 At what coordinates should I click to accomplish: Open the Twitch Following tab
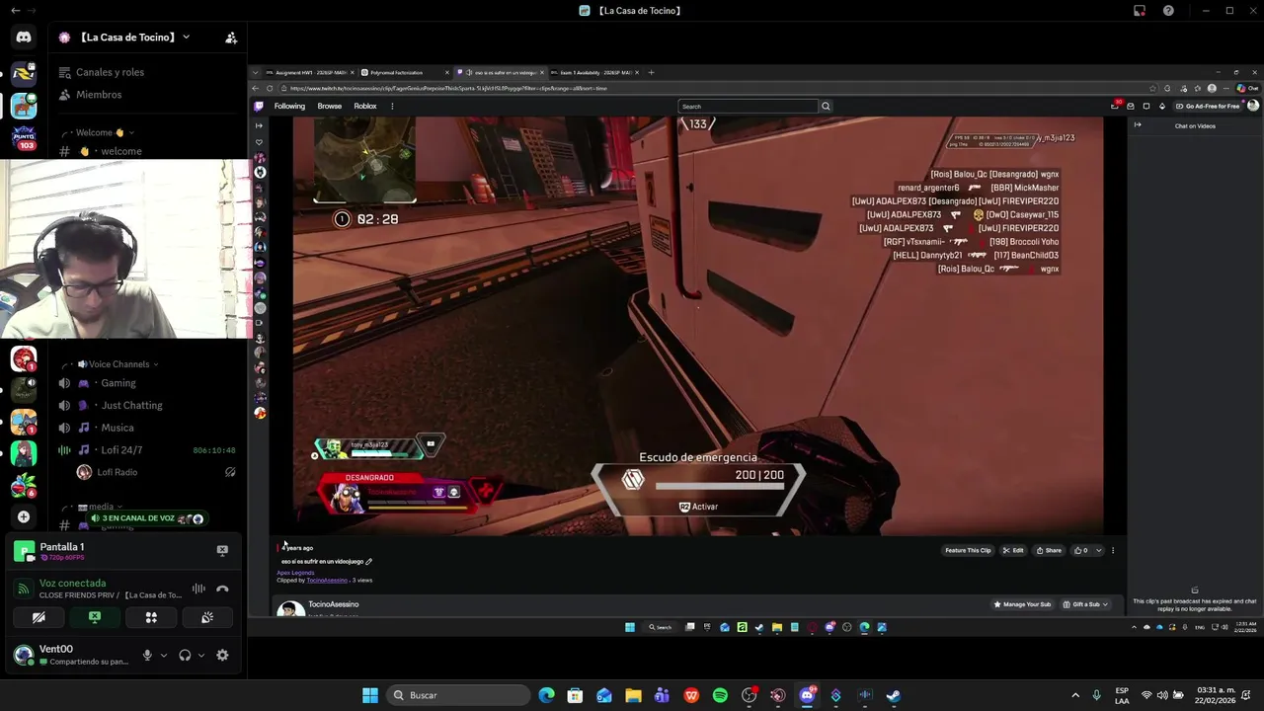289,107
